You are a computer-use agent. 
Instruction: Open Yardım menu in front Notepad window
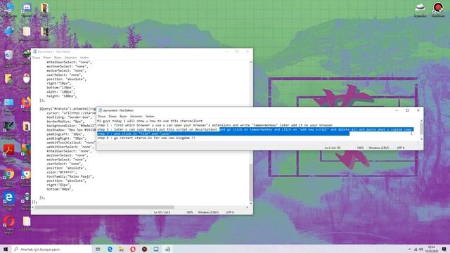(150, 116)
